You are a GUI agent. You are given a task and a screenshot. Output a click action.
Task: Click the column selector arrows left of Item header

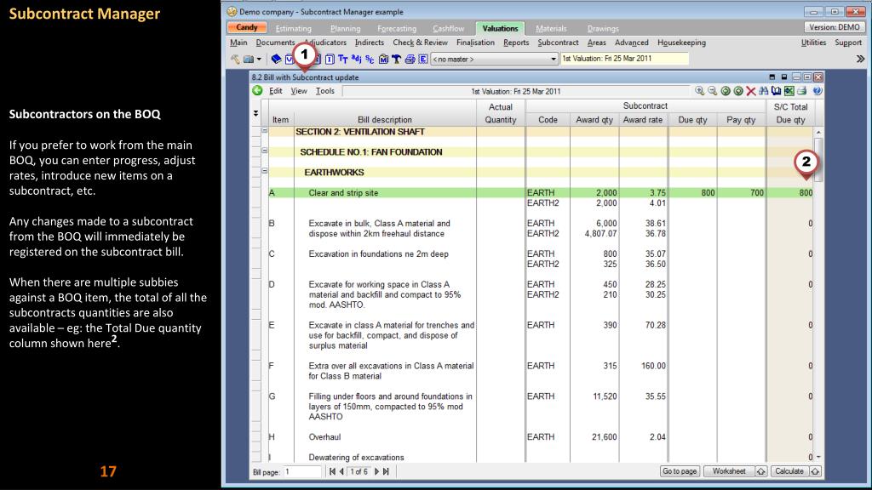click(x=255, y=113)
